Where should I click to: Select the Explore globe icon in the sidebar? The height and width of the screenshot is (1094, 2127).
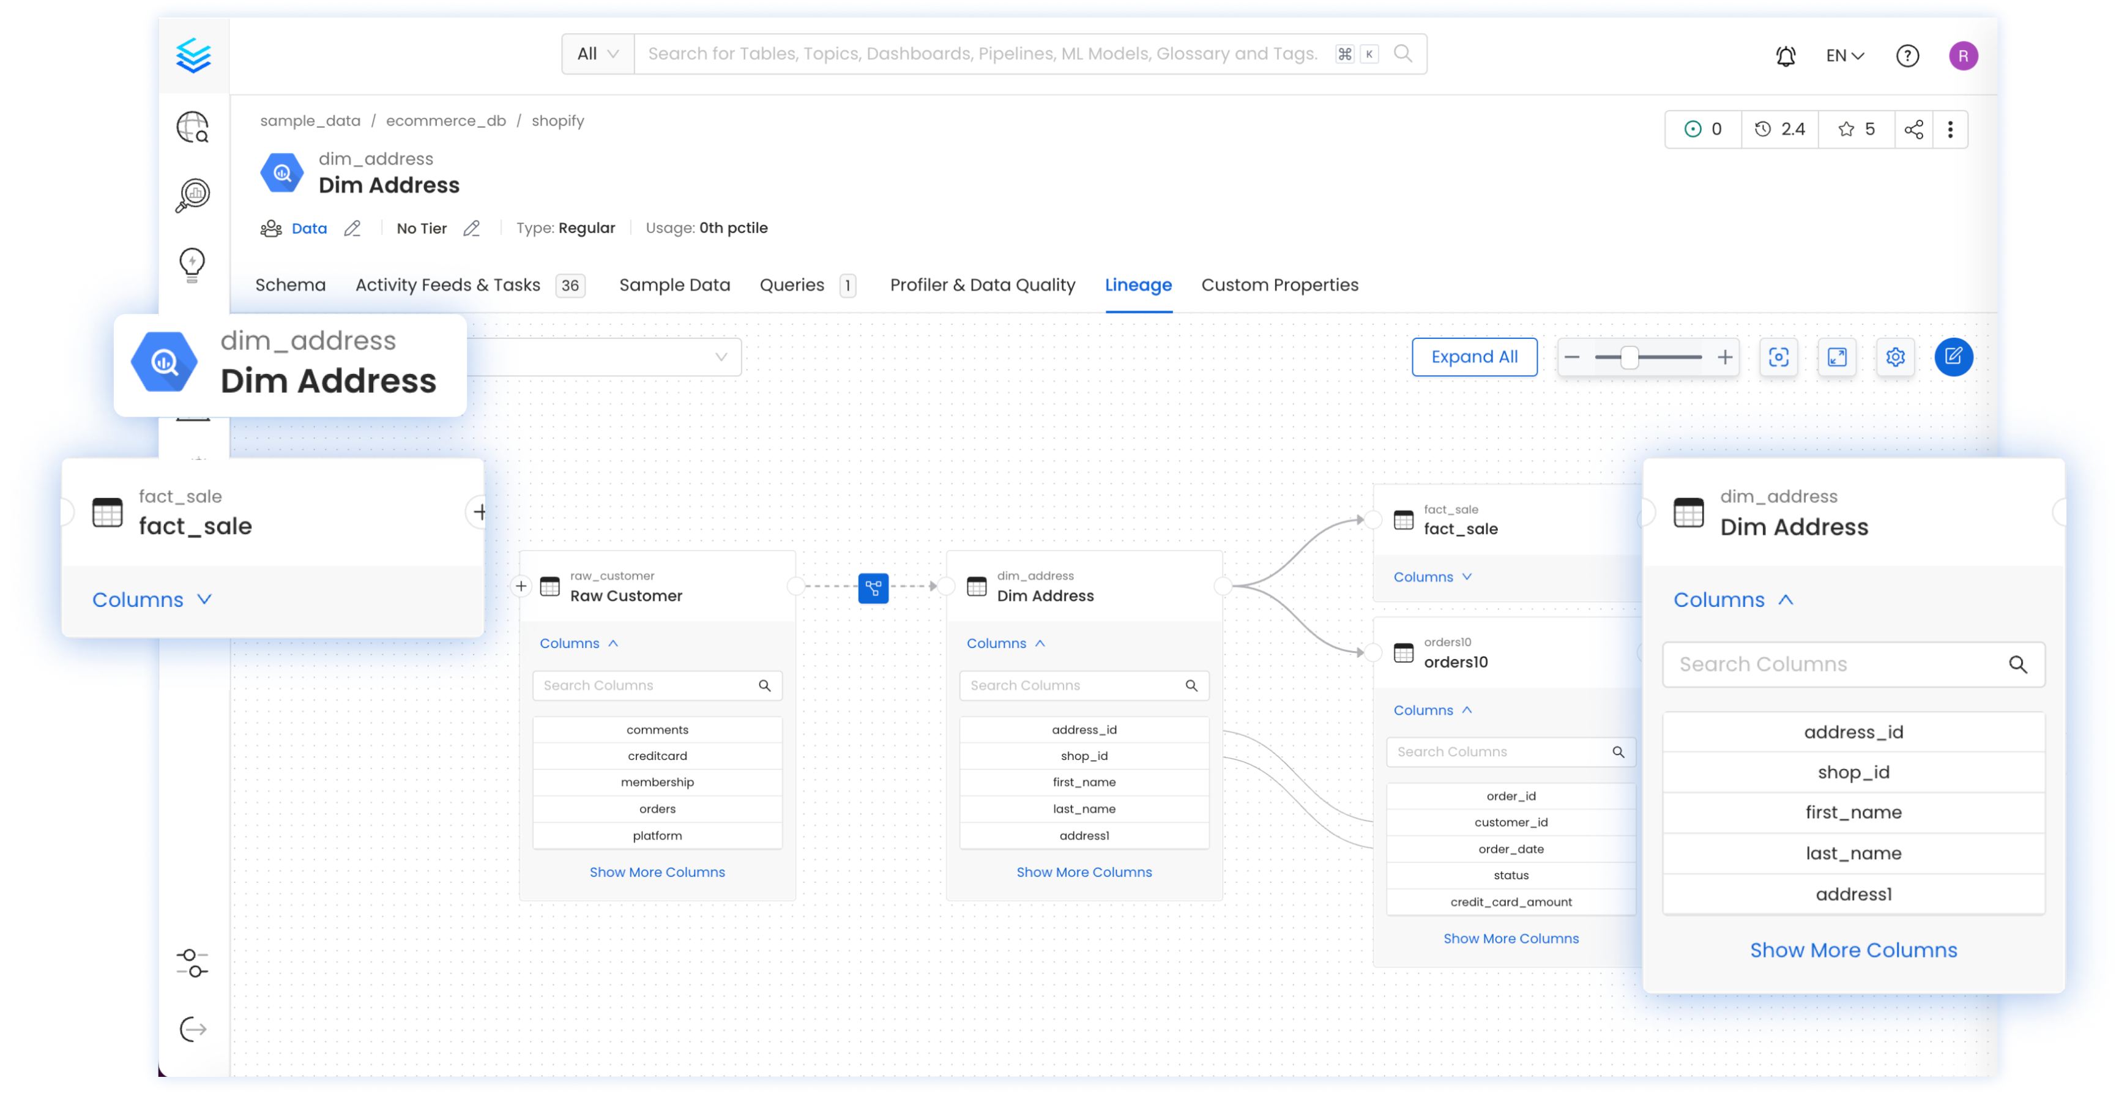coord(192,127)
